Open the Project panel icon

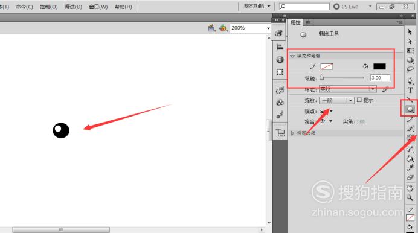[x=280, y=132]
